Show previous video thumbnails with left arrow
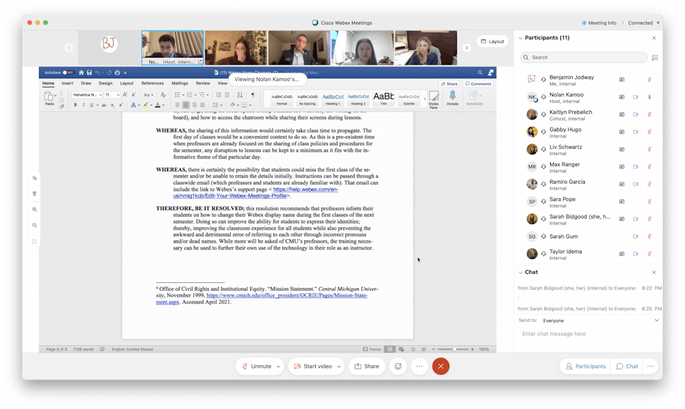Viewport: 685px width, 409px height. pos(68,48)
